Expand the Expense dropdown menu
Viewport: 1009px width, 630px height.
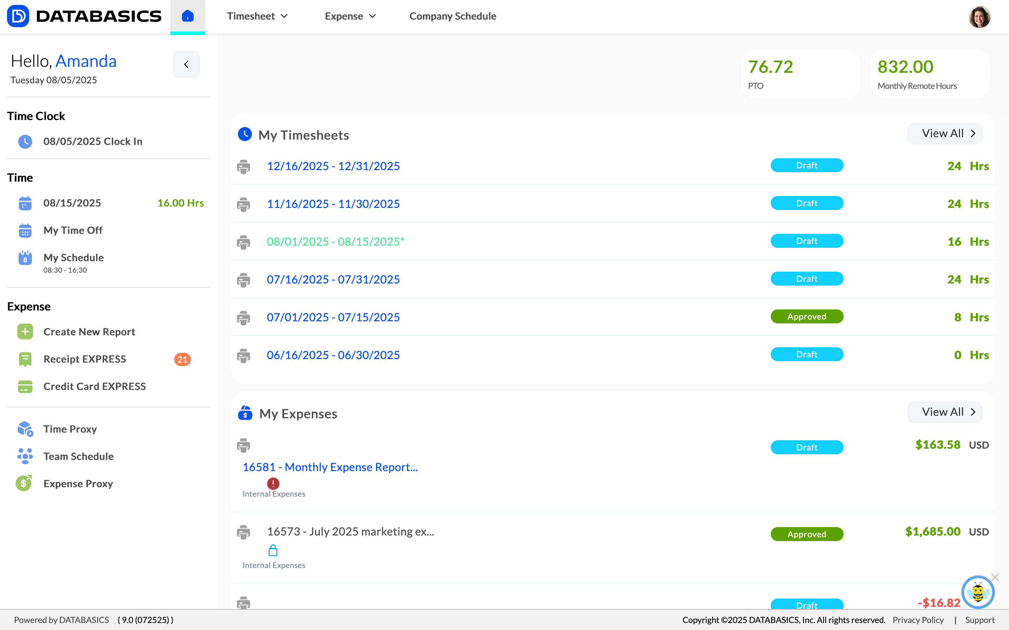coord(350,16)
